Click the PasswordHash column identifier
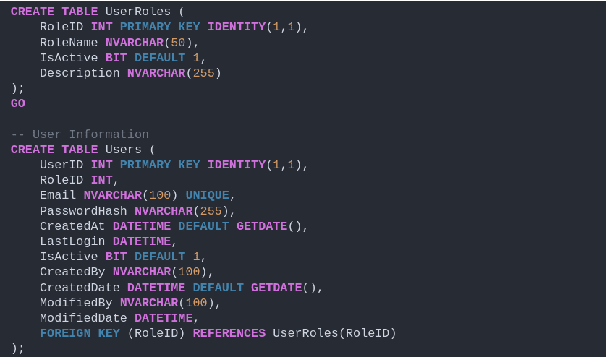The width and height of the screenshot is (607, 357). (83, 211)
